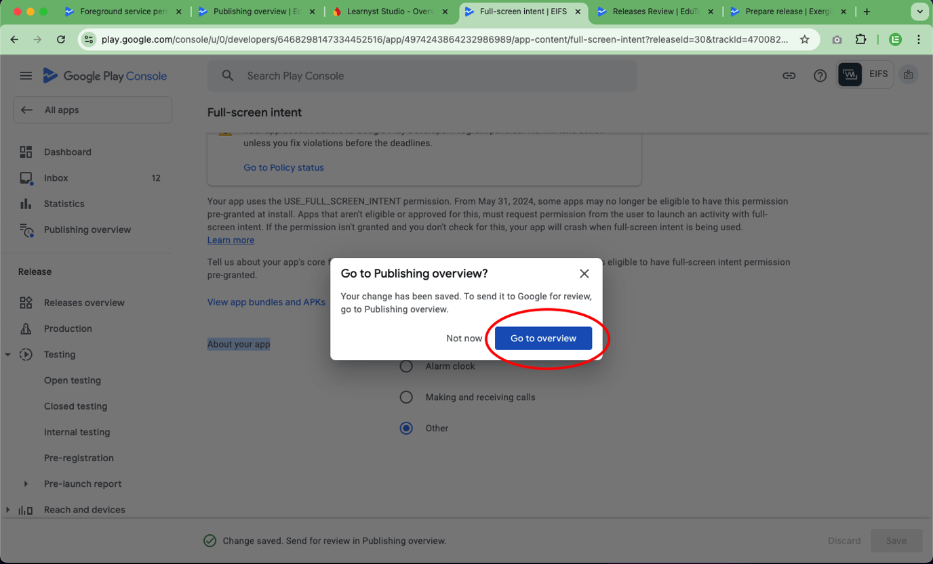Click the camera icon in Chrome toolbar
933x564 pixels.
click(837, 39)
